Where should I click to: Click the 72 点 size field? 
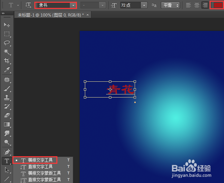131,5
